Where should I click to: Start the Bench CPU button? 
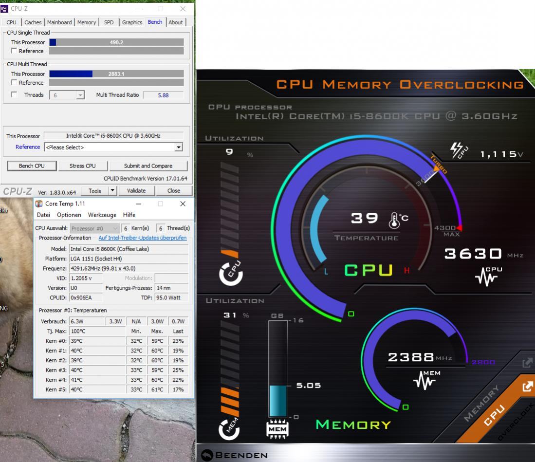32,166
